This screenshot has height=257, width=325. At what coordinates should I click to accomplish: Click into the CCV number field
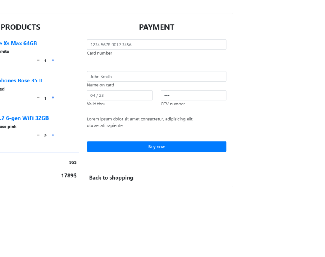[193, 95]
